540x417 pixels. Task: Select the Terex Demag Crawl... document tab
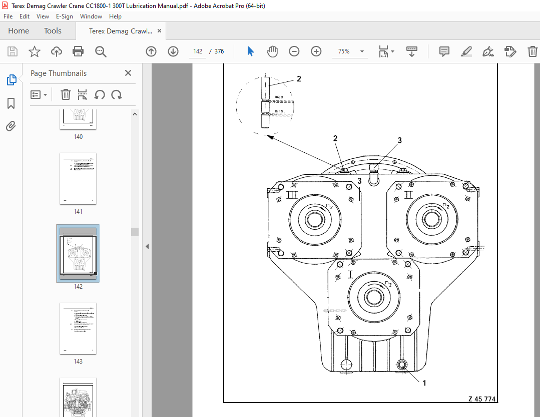tap(121, 31)
